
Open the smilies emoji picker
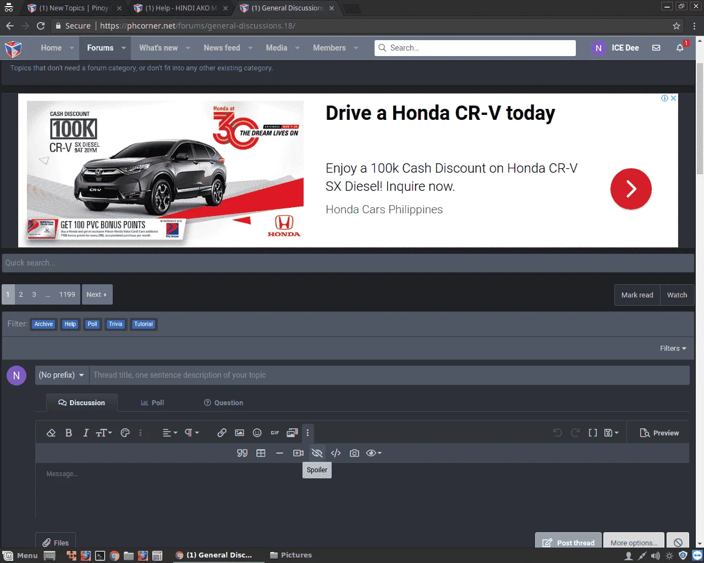point(257,433)
